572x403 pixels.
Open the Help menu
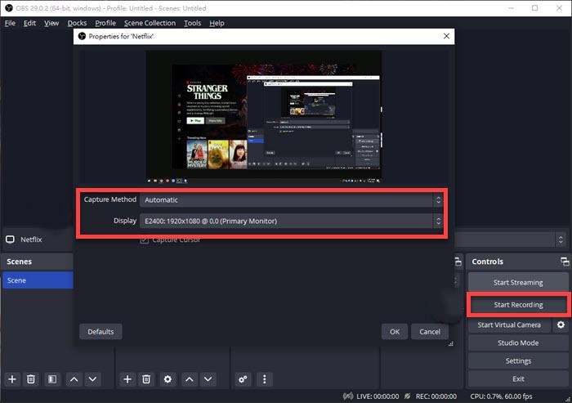click(x=217, y=23)
